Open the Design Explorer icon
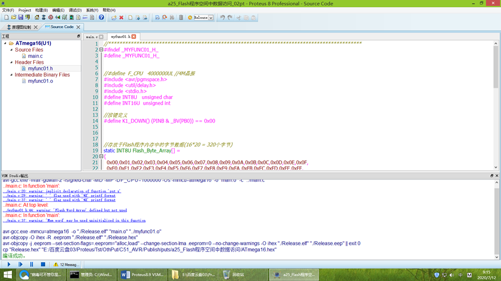 click(x=72, y=18)
